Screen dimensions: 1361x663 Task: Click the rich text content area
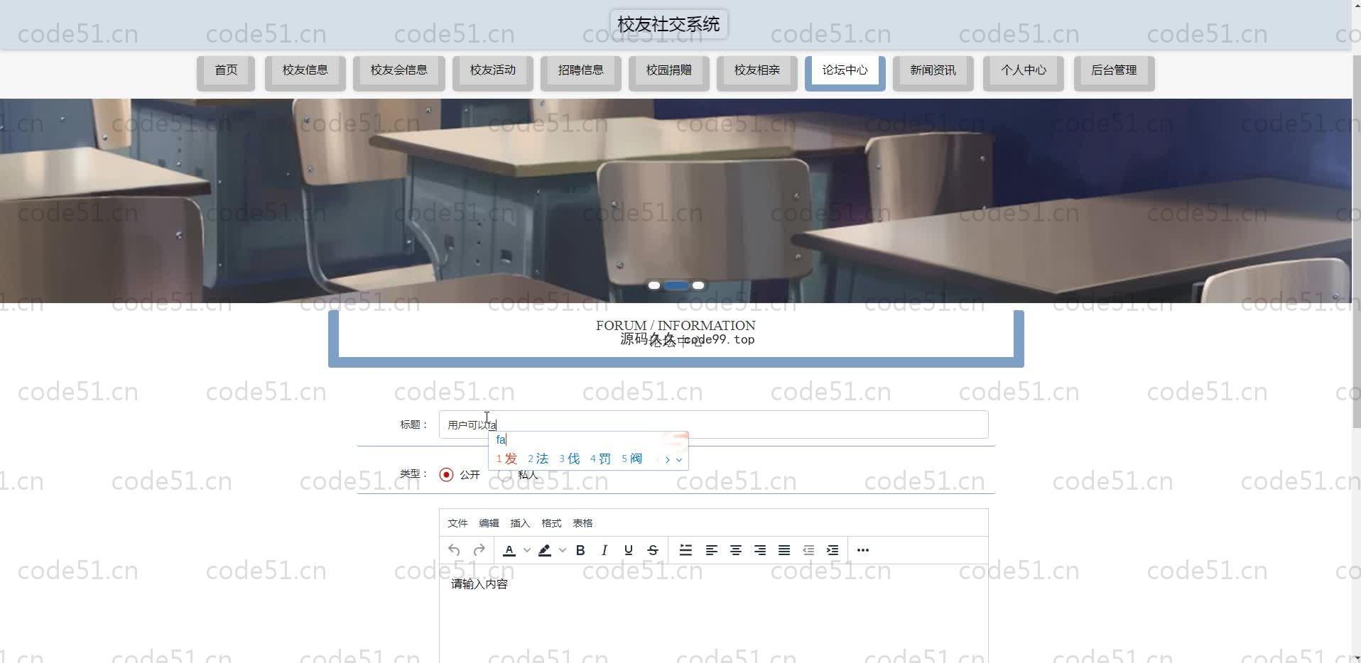tap(714, 614)
